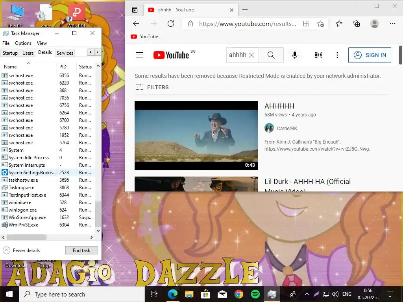Screen dimensions: 403x302
Task: Open the YouTube hamburger guide menu
Action: [x=139, y=55]
